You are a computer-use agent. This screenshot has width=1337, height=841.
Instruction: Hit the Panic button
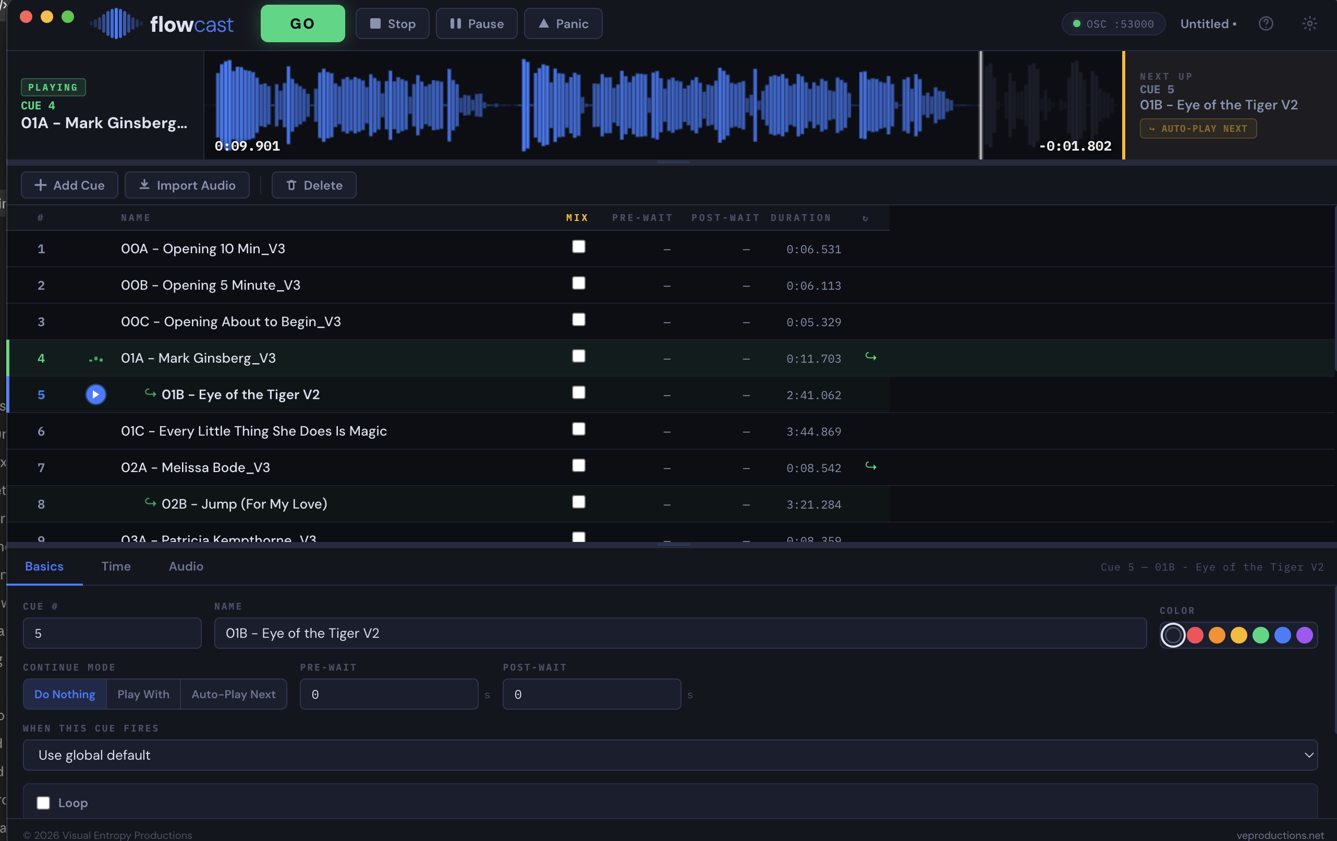[563, 23]
